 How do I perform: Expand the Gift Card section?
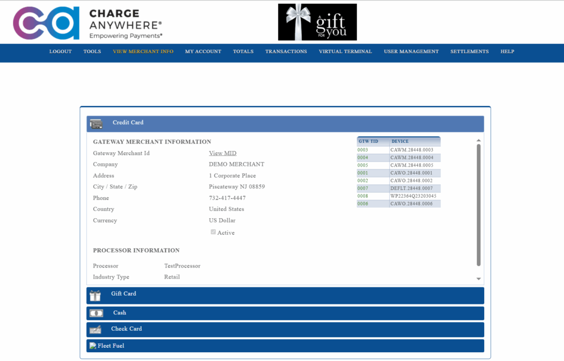(x=123, y=294)
